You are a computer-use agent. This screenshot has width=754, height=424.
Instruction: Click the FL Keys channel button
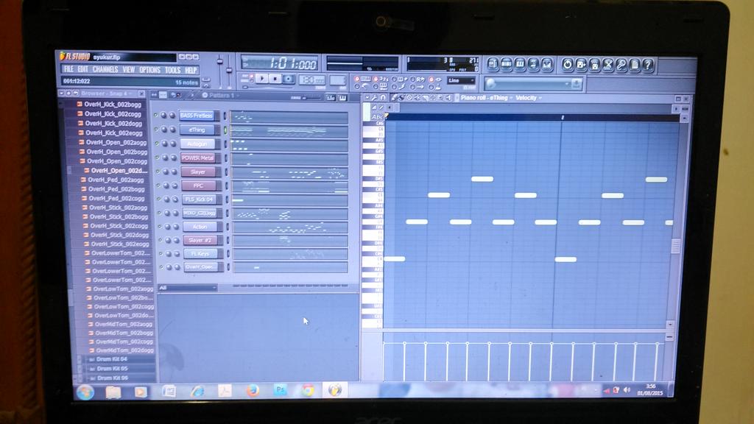200,253
